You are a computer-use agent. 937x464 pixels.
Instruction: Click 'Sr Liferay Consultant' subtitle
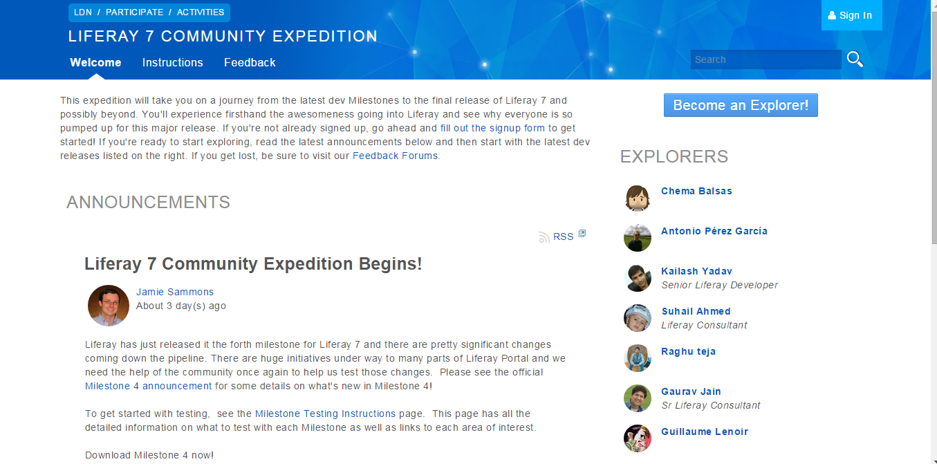[x=711, y=405]
